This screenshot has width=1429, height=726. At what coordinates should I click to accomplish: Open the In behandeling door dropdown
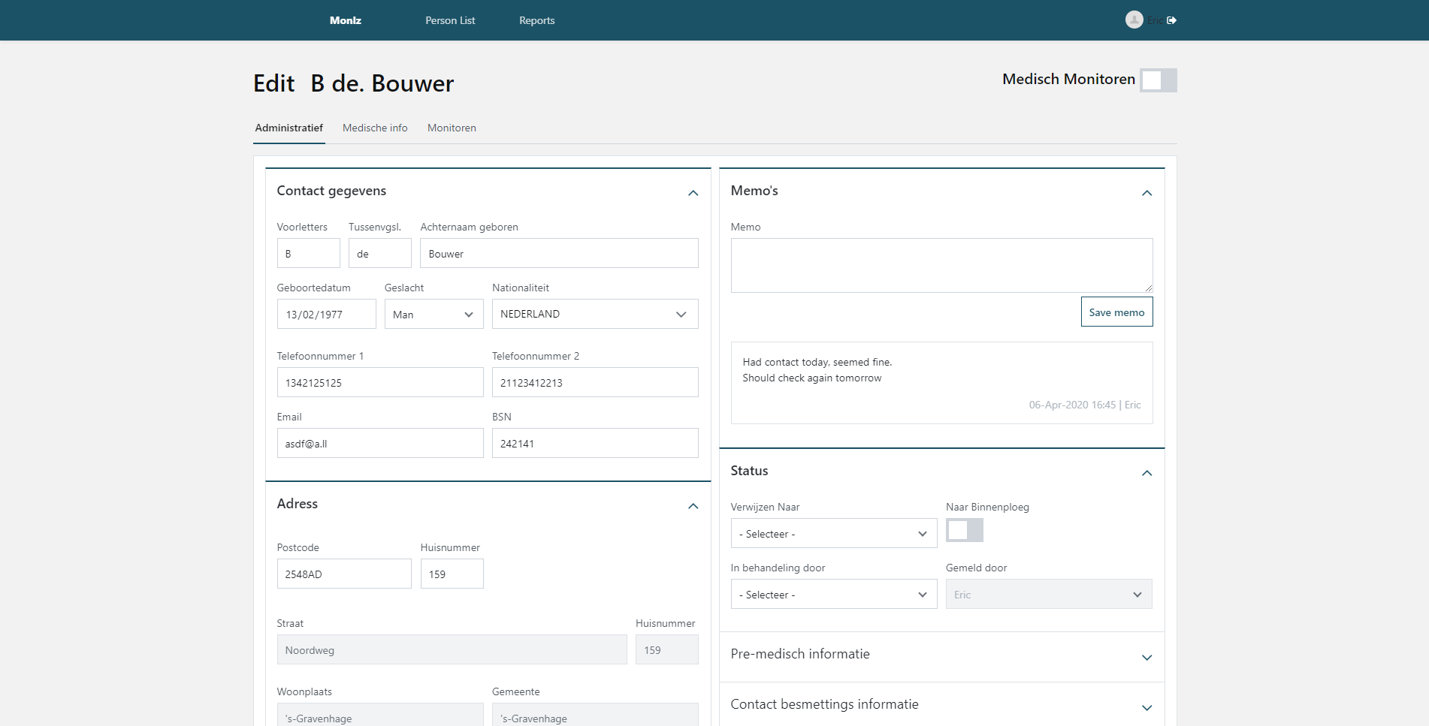click(x=833, y=594)
